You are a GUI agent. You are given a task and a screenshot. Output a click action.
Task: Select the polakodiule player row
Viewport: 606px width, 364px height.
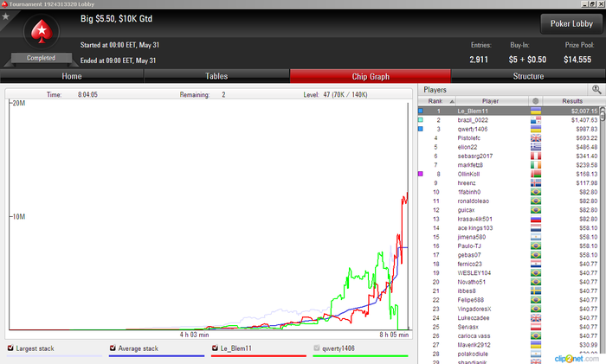(x=509, y=354)
